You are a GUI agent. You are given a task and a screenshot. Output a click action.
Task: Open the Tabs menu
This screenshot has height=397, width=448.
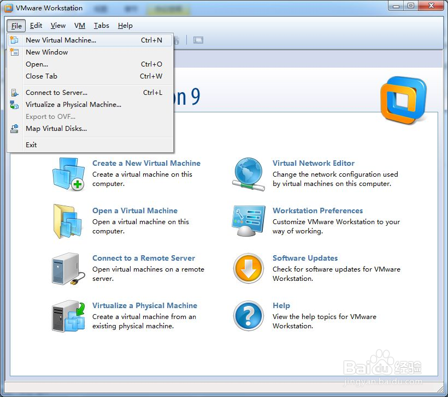coord(102,26)
